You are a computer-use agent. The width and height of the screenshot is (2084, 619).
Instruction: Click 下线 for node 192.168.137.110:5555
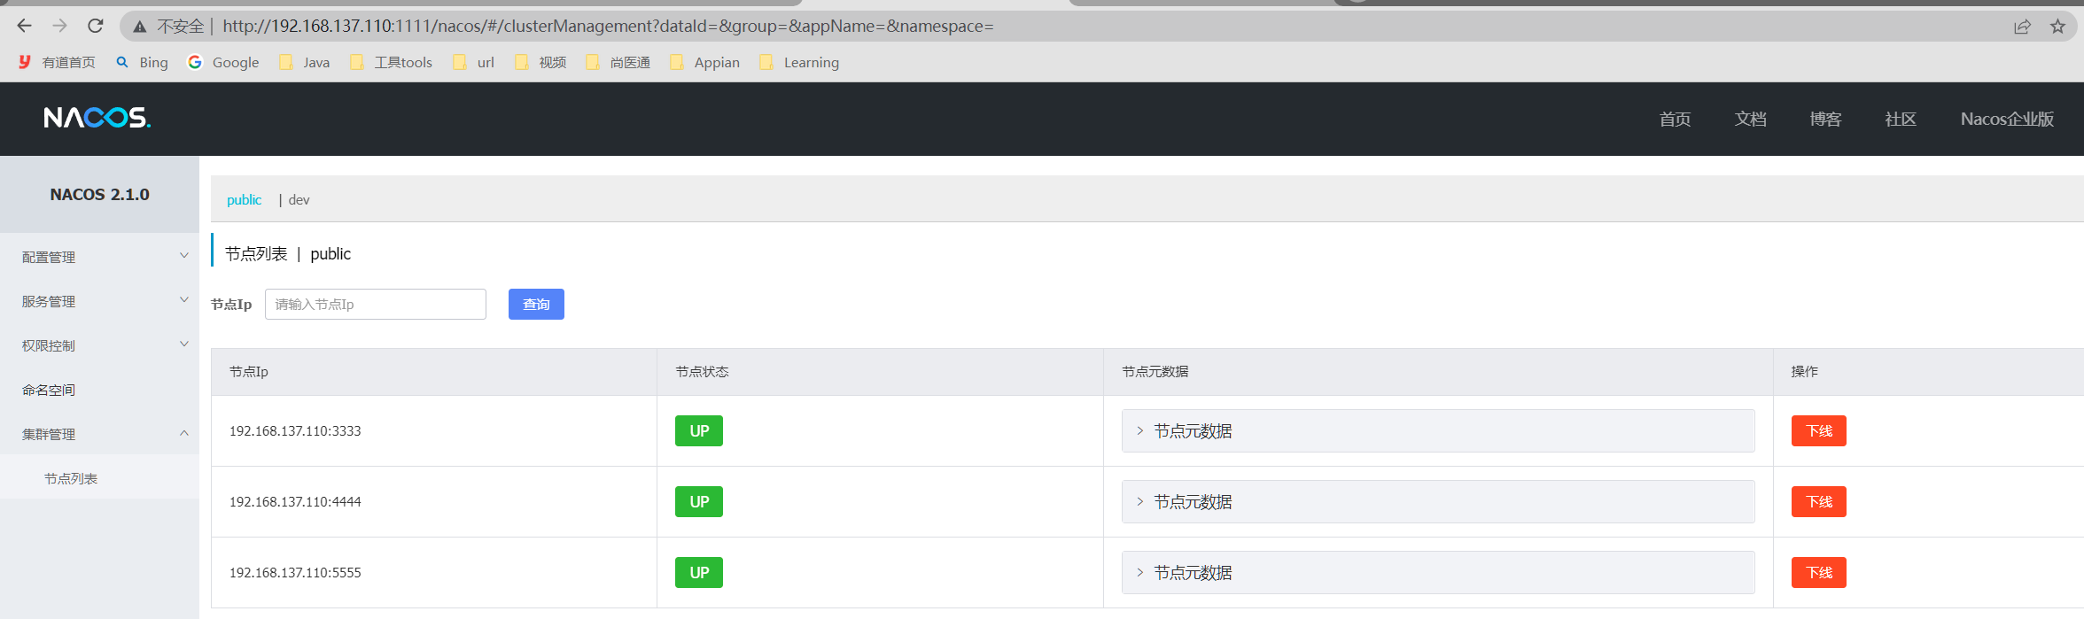[1818, 572]
